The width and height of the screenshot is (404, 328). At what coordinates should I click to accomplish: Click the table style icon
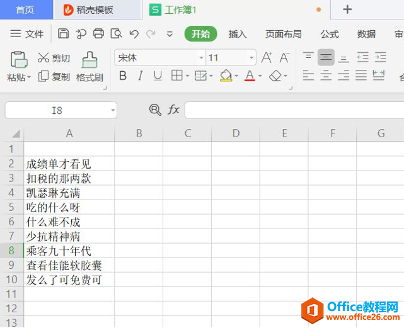click(201, 76)
